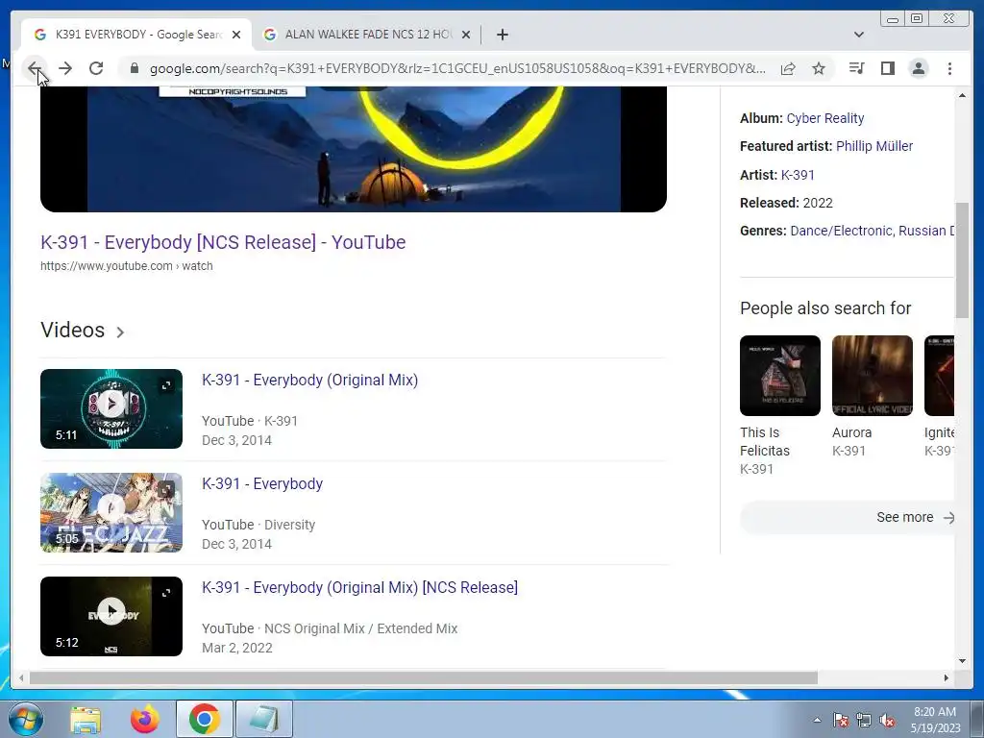
Task: Open the K-391 artist link
Action: pos(798,175)
